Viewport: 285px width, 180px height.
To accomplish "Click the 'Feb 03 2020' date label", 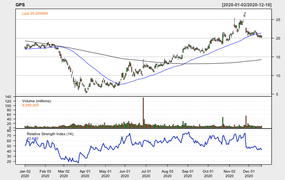I will coord(45,173).
